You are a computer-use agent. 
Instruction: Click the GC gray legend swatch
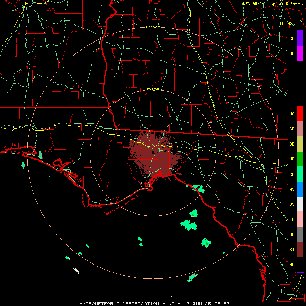(300, 234)
